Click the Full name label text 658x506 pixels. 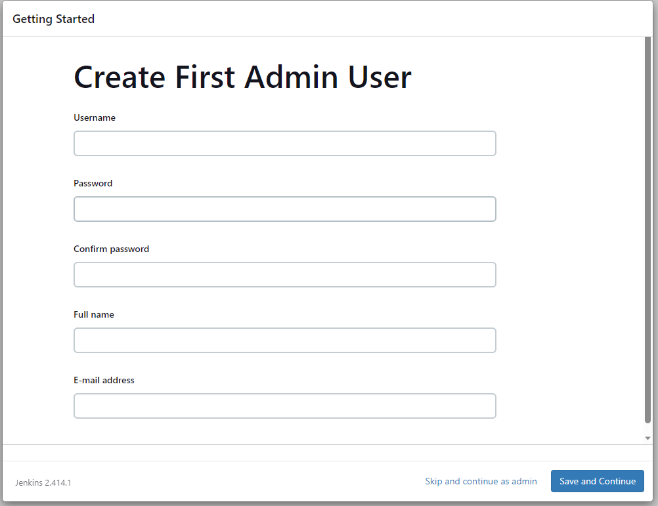(x=94, y=315)
